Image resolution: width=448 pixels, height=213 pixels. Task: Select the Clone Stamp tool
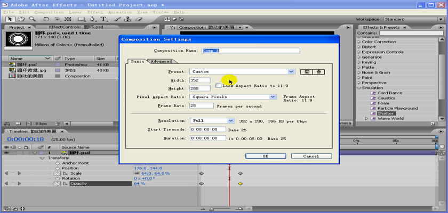coord(127,19)
